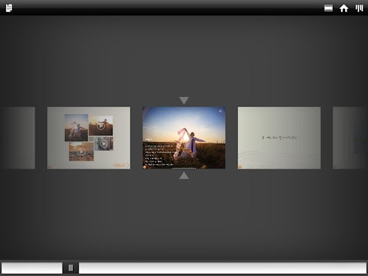Open the orange IMAGE arrow link
This screenshot has height=276, width=368.
point(121,165)
